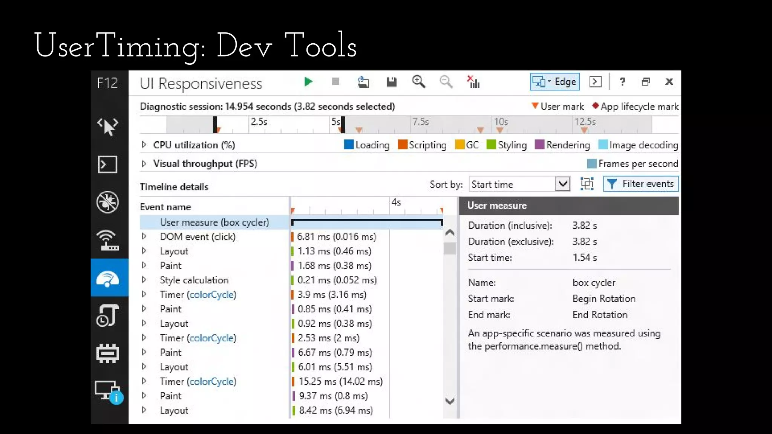Expand the Paint row showing 9.37 ms
The image size is (772, 434).
point(144,396)
